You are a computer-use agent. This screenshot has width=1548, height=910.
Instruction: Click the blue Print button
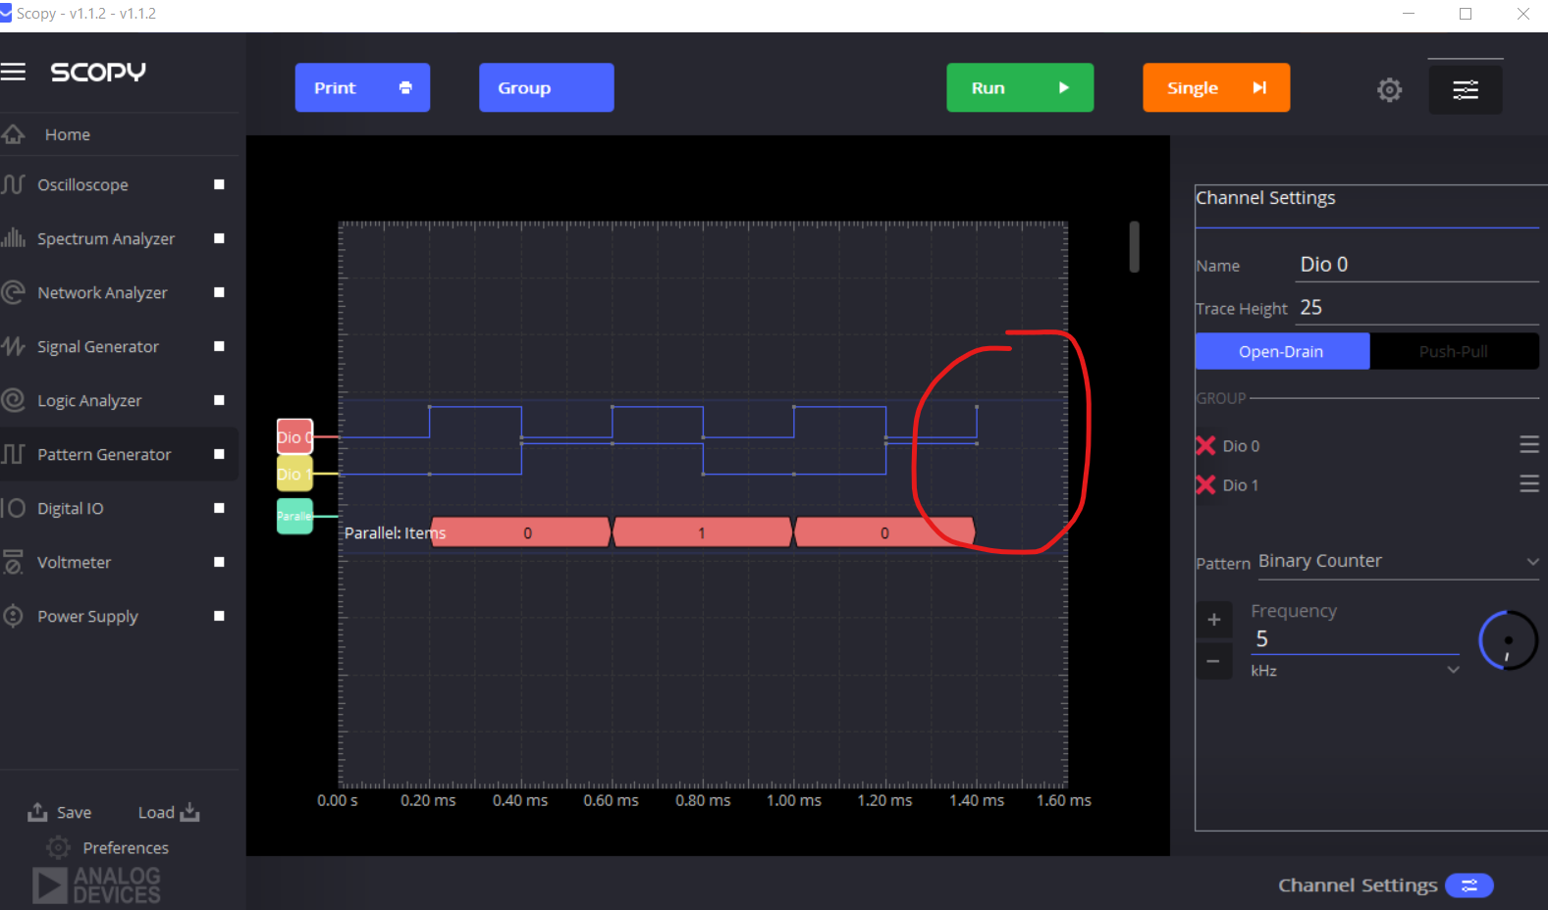pyautogui.click(x=362, y=88)
